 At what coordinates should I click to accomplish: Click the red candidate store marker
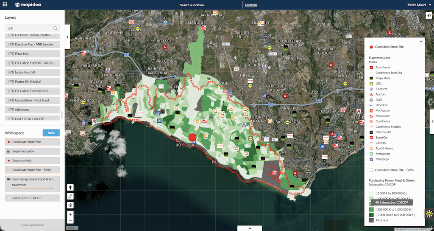pos(192,137)
